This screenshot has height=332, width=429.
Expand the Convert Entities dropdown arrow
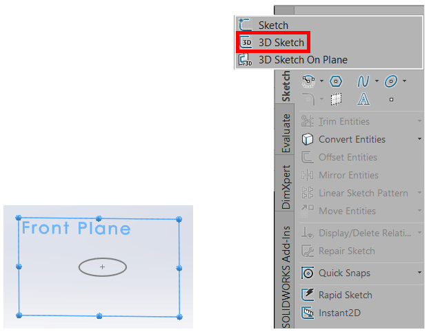(419, 139)
